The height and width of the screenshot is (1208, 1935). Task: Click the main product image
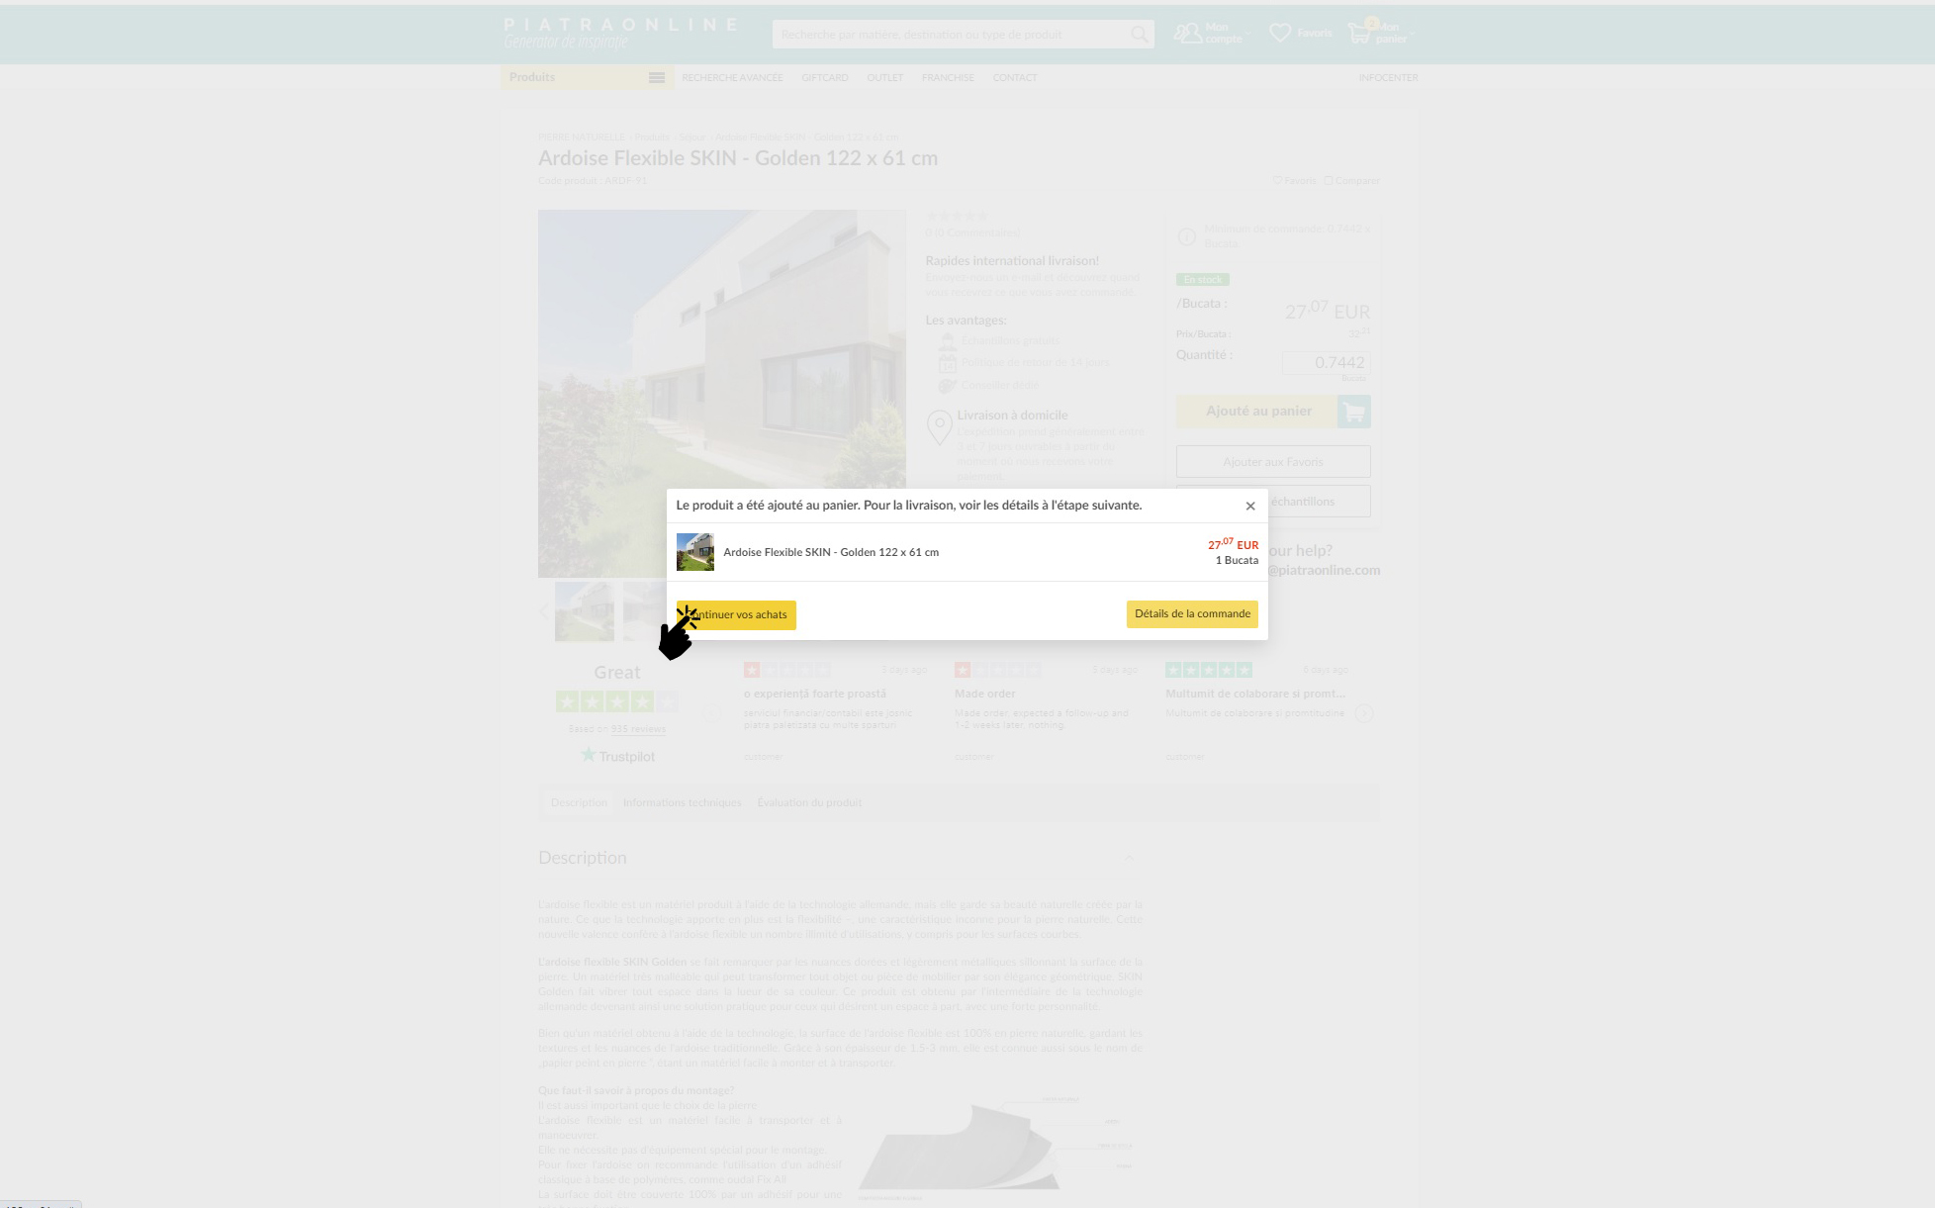[722, 394]
